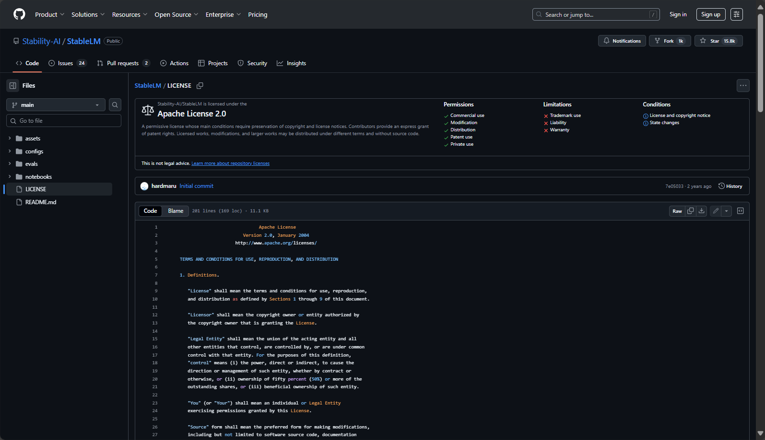Click the repository icon beside Stability-AI
Image resolution: width=765 pixels, height=440 pixels.
[16, 41]
